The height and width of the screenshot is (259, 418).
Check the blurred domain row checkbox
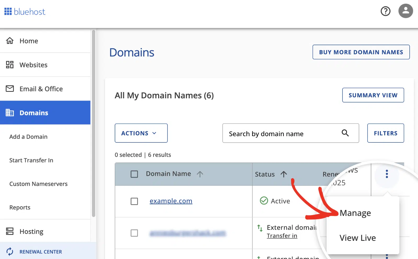pos(134,233)
